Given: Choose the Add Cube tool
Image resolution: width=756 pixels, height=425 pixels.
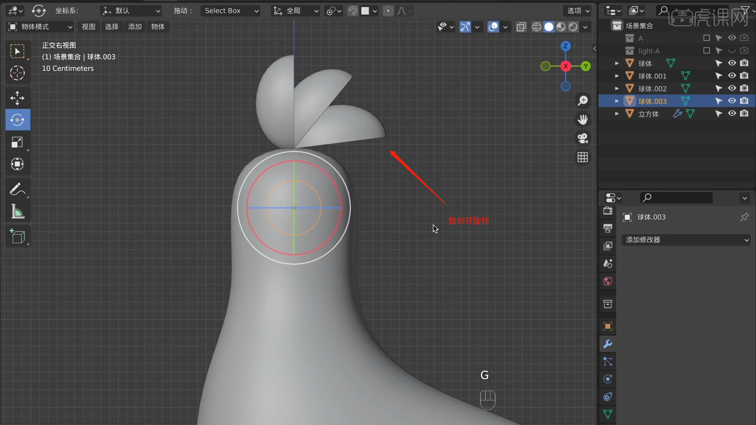Looking at the screenshot, I should pyautogui.click(x=17, y=237).
